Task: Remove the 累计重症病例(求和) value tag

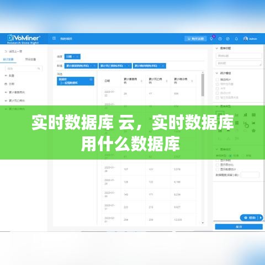Action: 94,66
